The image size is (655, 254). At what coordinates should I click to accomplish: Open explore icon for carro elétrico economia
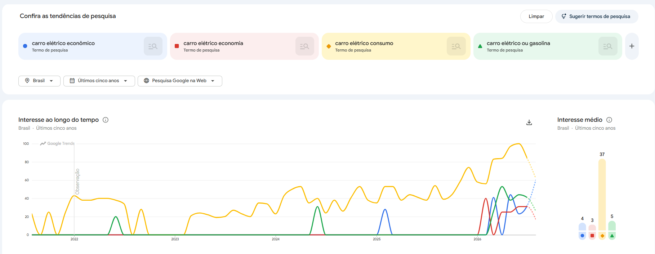(304, 46)
